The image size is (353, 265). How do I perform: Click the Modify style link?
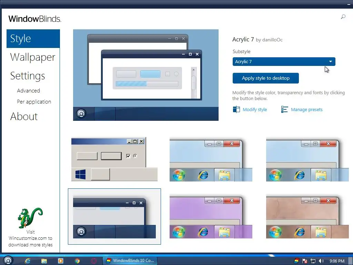(x=255, y=109)
